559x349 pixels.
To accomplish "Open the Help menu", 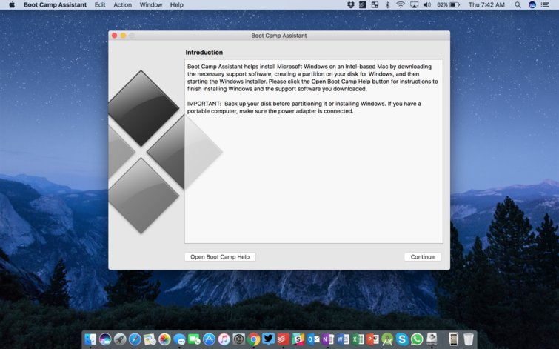I will coord(176,4).
